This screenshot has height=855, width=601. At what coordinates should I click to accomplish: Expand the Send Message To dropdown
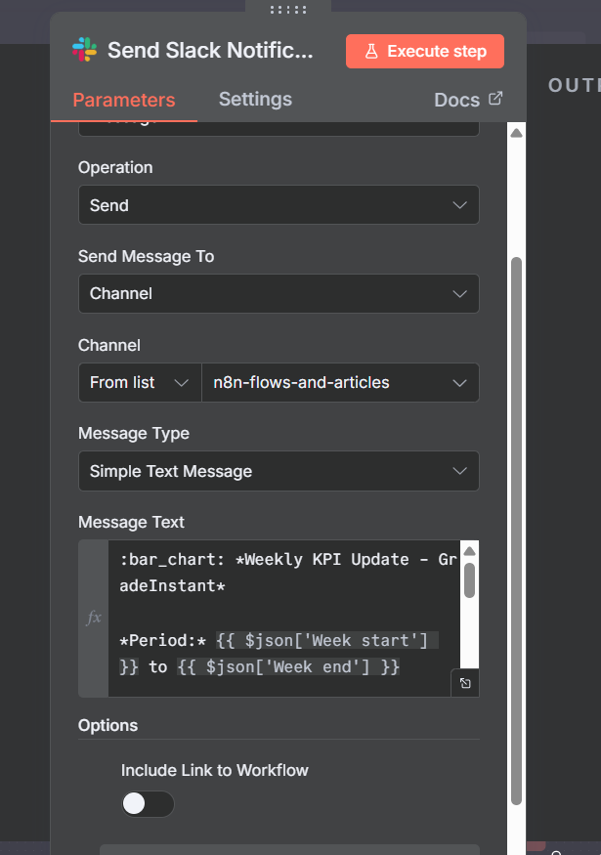[279, 293]
